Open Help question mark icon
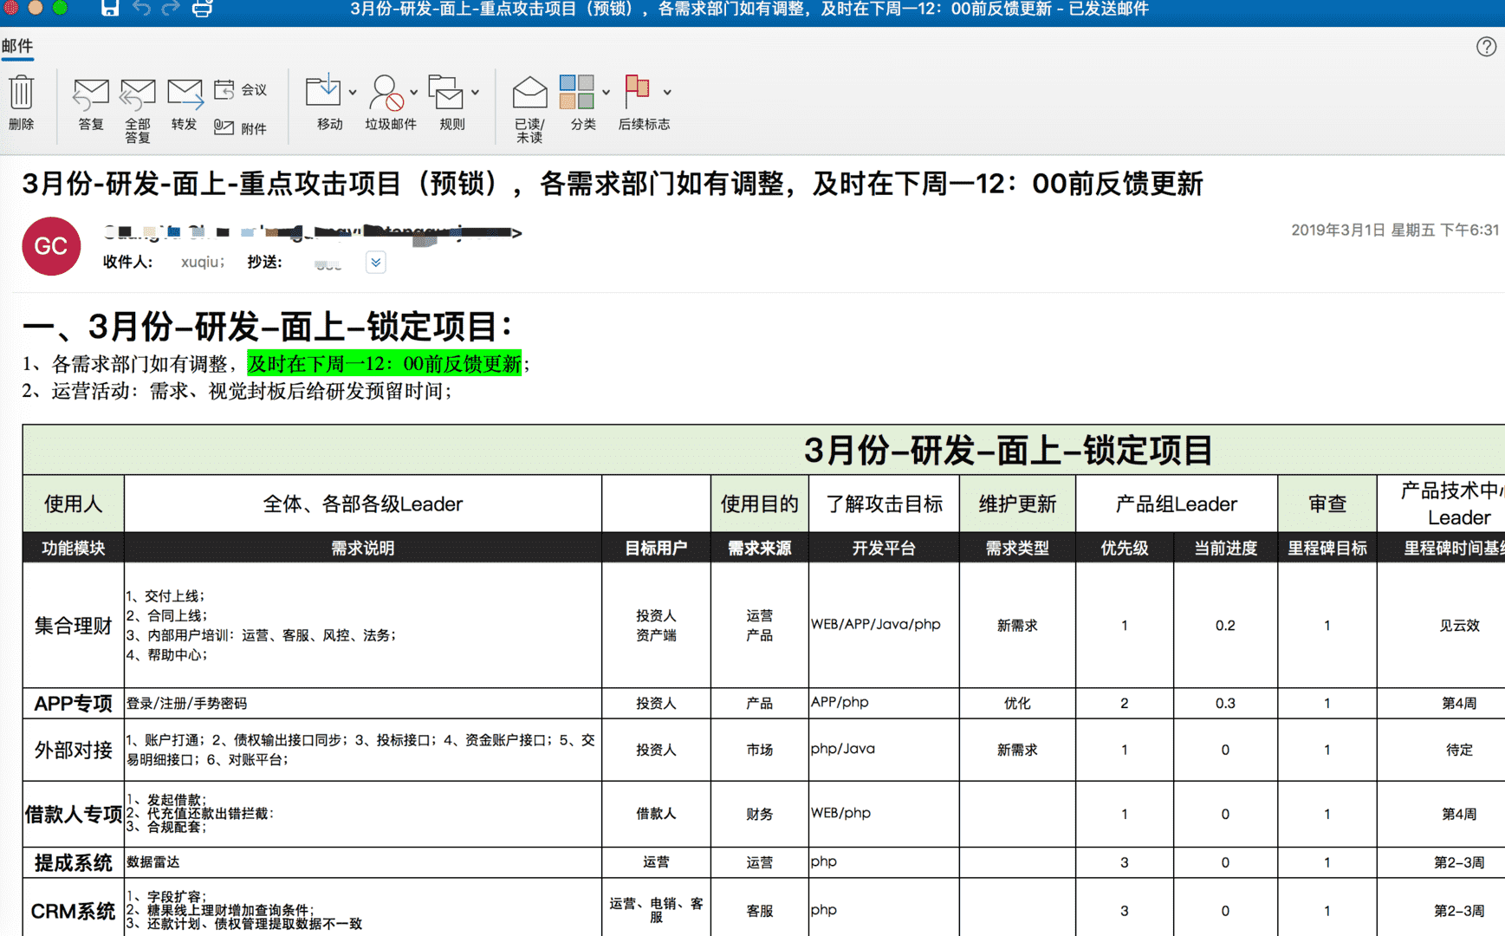This screenshot has width=1505, height=936. coord(1486,47)
